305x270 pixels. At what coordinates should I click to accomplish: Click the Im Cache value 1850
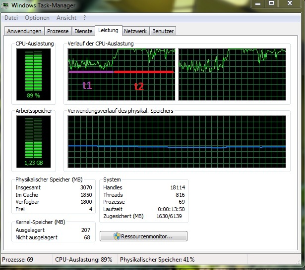(86, 195)
